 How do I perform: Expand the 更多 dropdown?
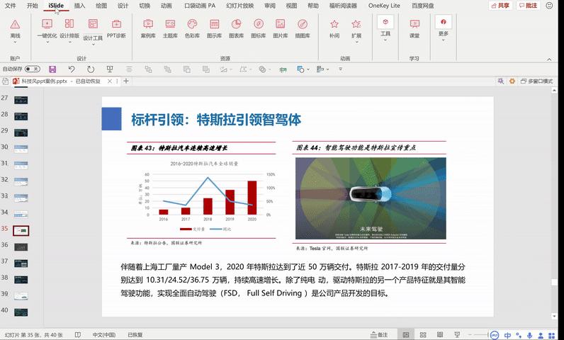(443, 40)
